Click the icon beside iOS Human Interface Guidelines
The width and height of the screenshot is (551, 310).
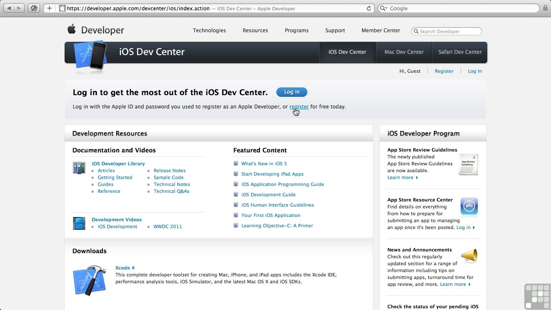236,205
